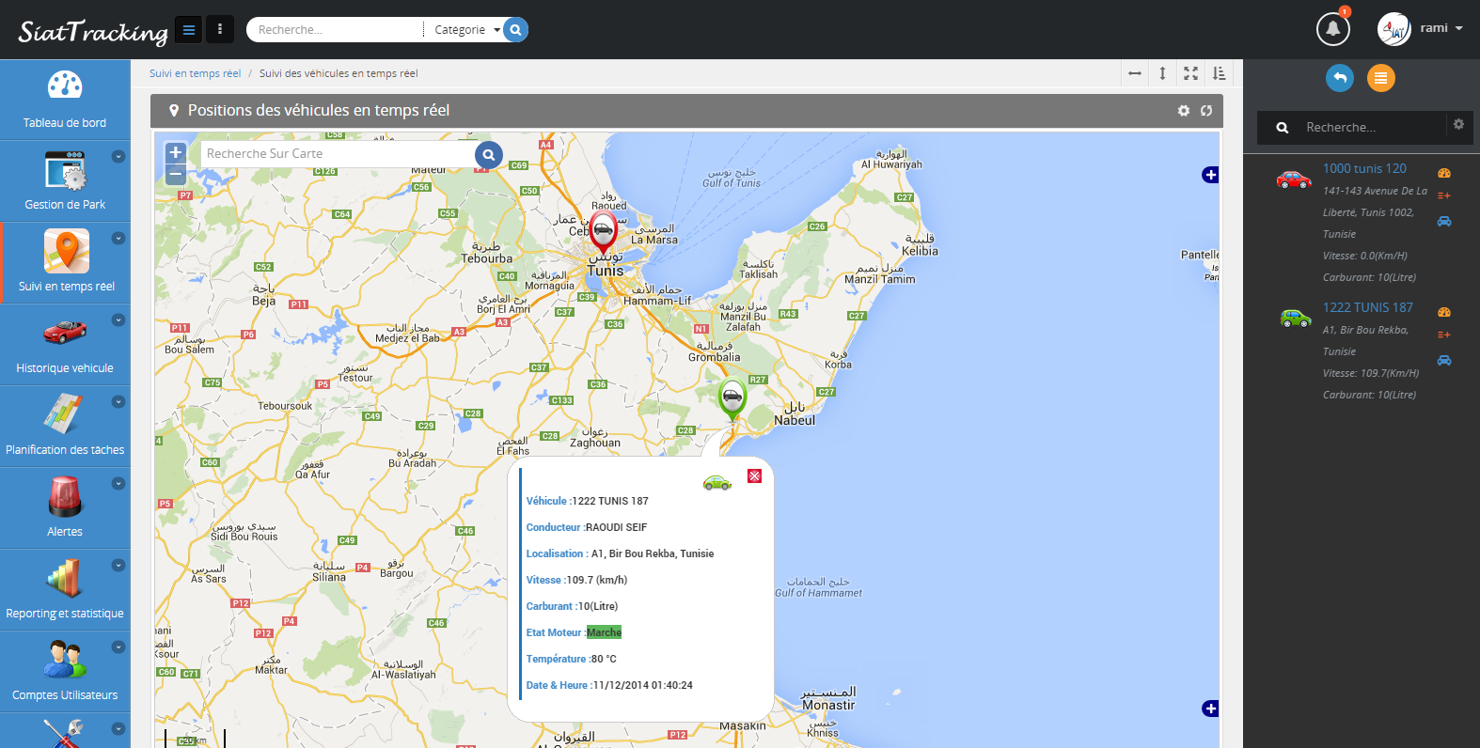
Task: Expand the Comptes Utilisateurs submenu arrow
Action: [118, 647]
